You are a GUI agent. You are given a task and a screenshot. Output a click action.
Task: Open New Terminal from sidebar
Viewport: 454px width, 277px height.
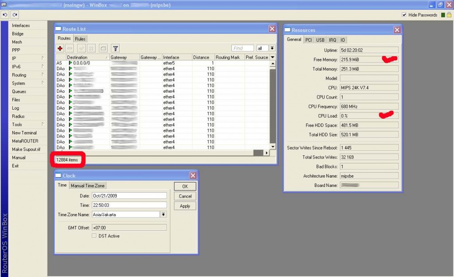point(28,133)
